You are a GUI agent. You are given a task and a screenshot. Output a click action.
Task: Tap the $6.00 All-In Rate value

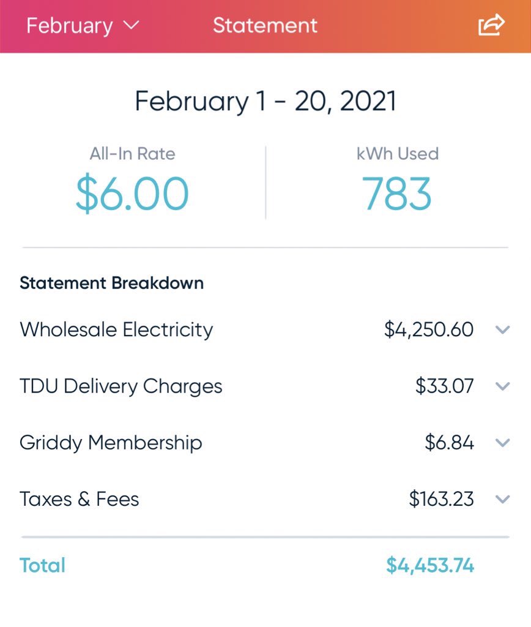132,194
